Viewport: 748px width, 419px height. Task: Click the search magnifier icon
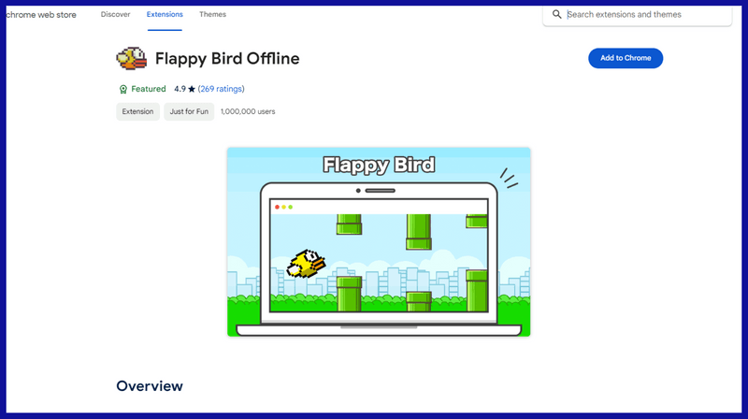557,15
